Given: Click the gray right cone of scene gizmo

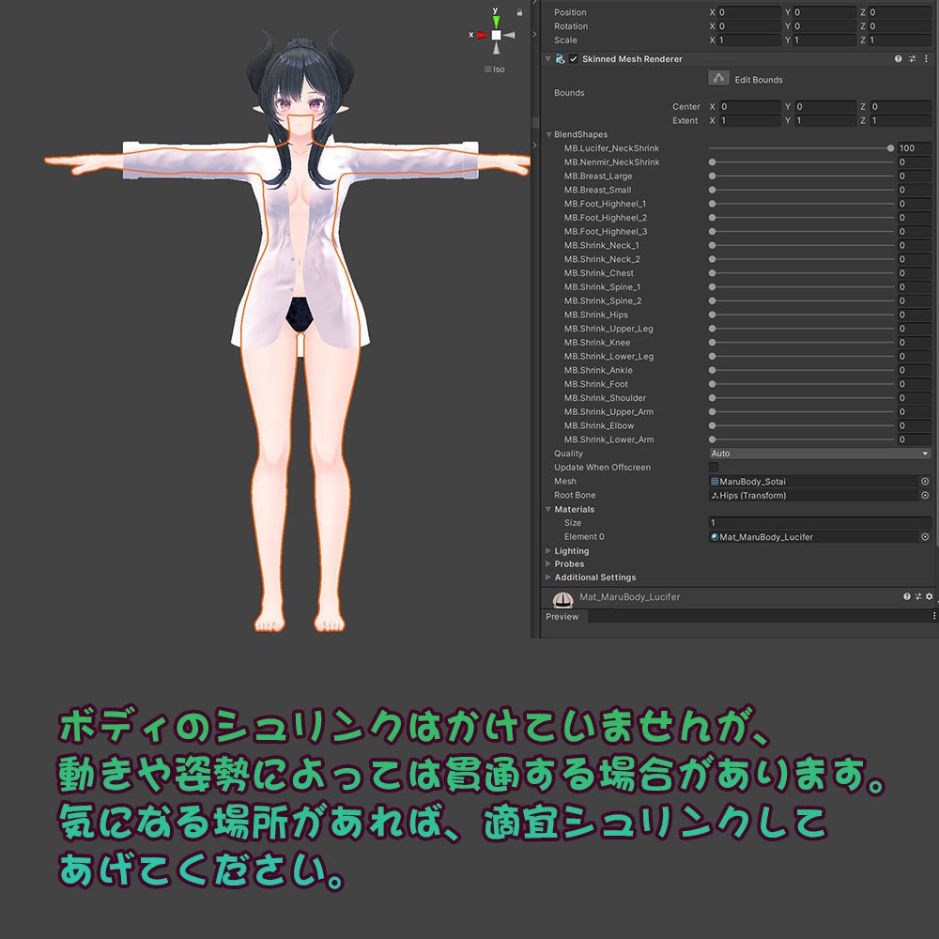Looking at the screenshot, I should coord(510,36).
